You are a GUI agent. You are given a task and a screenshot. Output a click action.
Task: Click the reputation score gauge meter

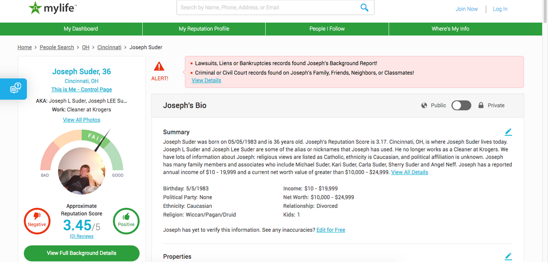[x=81, y=150]
